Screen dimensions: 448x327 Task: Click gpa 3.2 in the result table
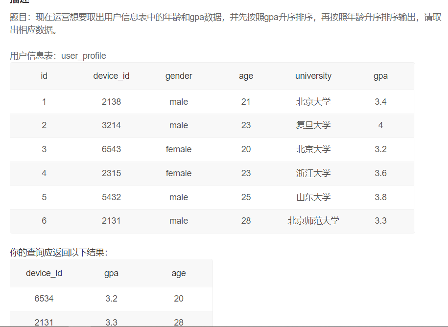pos(111,299)
